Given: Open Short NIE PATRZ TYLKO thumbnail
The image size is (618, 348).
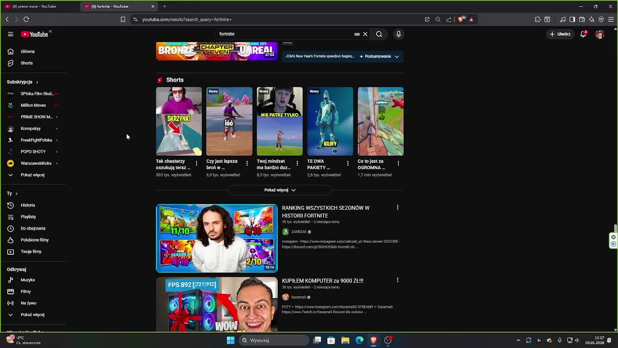Looking at the screenshot, I should [280, 121].
